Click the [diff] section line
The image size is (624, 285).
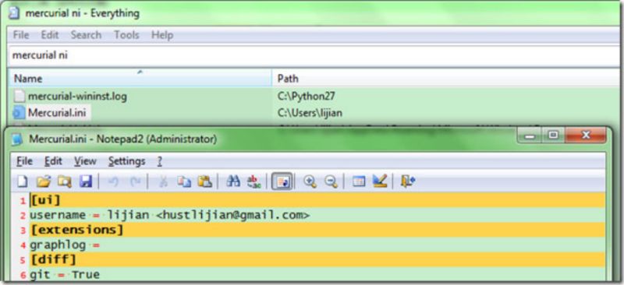tap(317, 259)
